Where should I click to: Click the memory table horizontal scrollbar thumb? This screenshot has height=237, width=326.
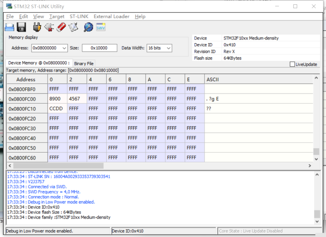59,165
